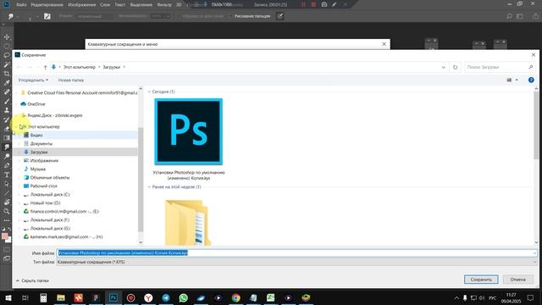Select the Crop tool

(7, 74)
